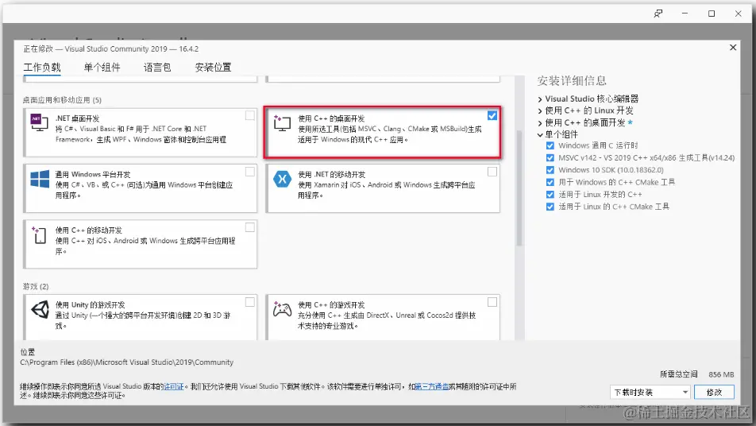The height and width of the screenshot is (426, 756).
Task: Click the 桌面应用和移动应用 (5) heading
Action: (x=62, y=100)
